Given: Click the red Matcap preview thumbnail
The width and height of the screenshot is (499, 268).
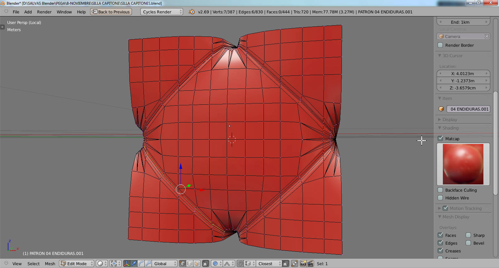Looking at the screenshot, I should [x=463, y=164].
